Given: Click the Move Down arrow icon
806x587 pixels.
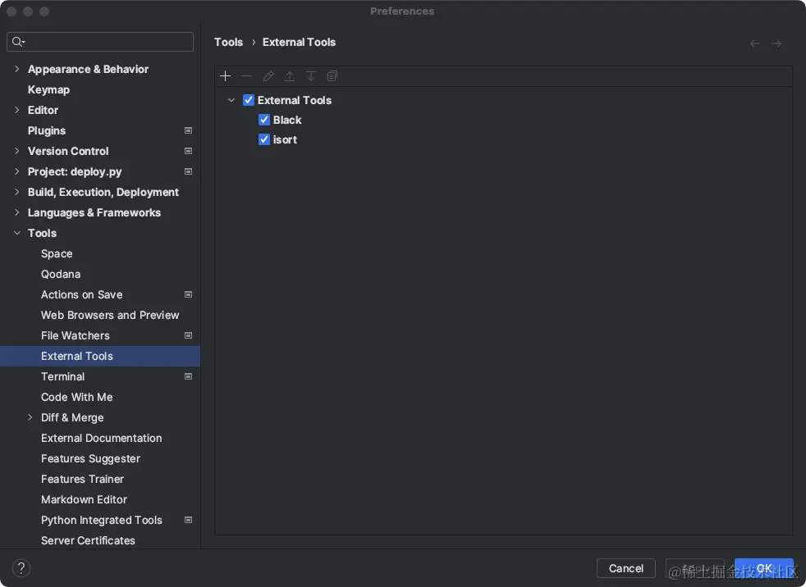Looking at the screenshot, I should coord(311,76).
